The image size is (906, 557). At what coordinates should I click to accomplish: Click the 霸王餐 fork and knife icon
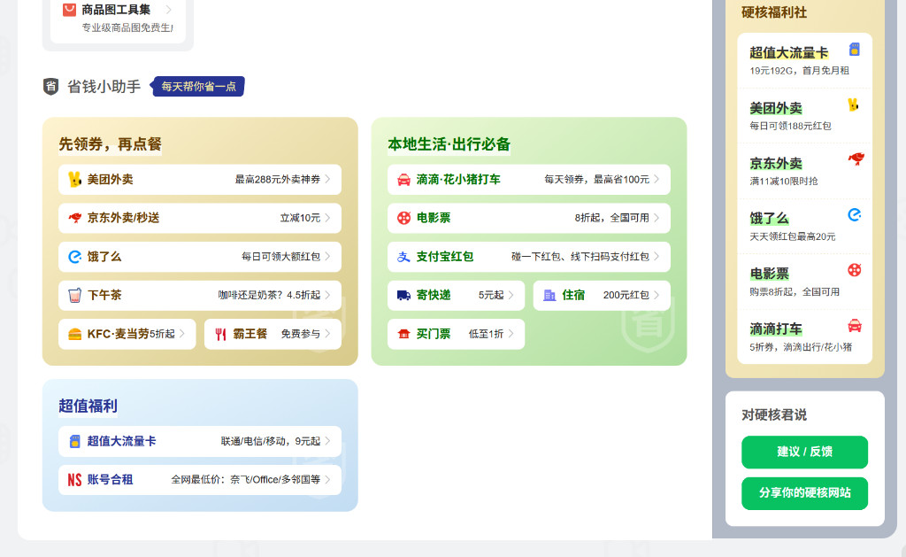[x=220, y=334]
